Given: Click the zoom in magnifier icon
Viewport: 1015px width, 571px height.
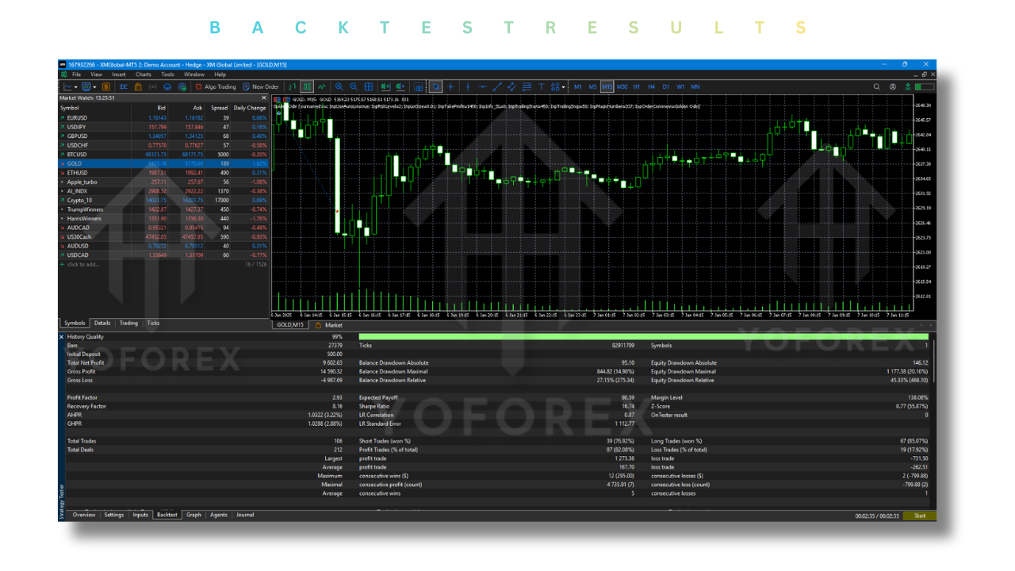Looking at the screenshot, I should (x=339, y=86).
